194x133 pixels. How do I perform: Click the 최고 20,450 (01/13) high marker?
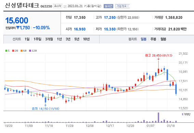[x=158, y=55]
